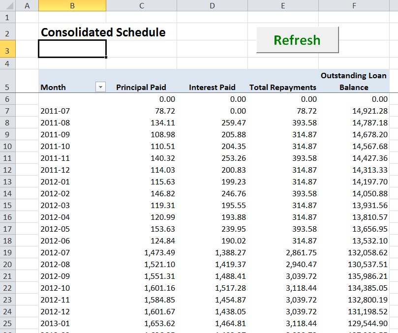The width and height of the screenshot is (398, 333).
Task: Click the Principal Paid column heading cell
Action: pyautogui.click(x=141, y=87)
